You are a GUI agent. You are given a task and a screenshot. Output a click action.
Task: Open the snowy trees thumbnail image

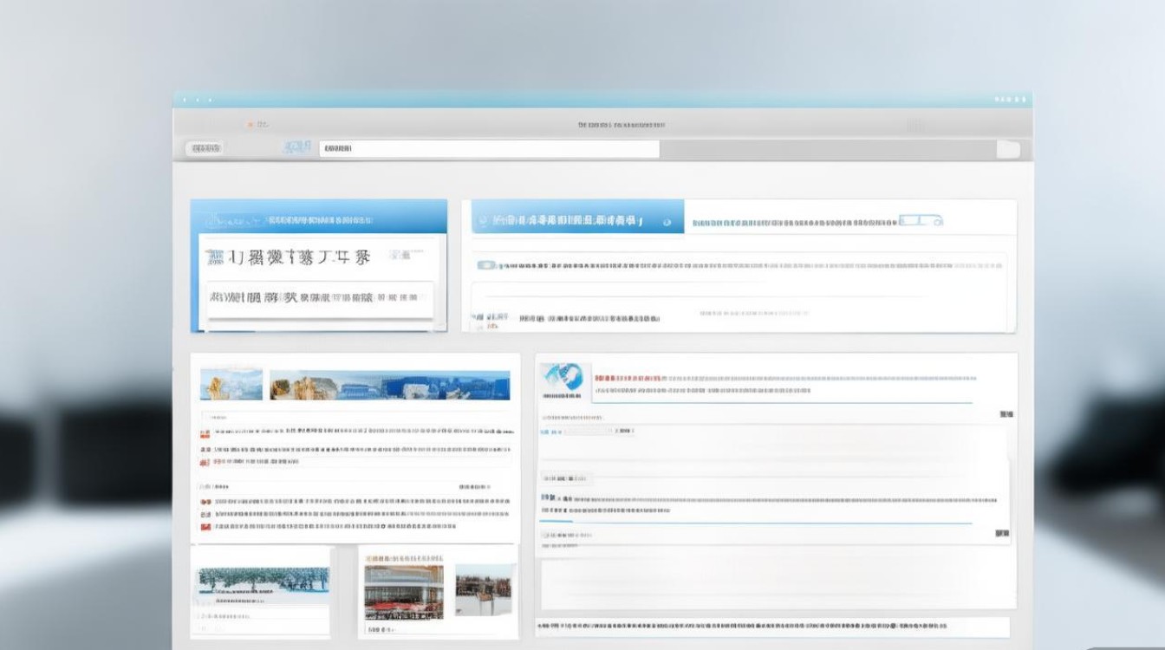tap(264, 580)
